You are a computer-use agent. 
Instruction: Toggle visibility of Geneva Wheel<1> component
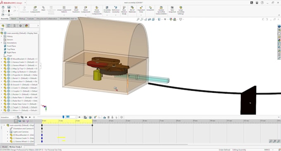click(x=8, y=65)
